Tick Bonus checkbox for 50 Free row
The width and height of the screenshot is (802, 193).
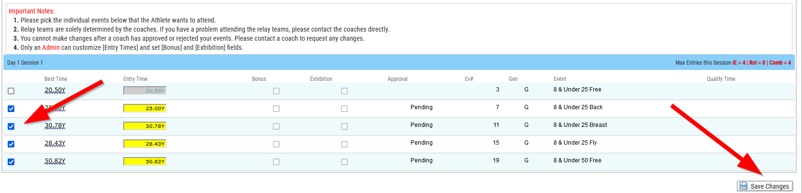tap(276, 162)
